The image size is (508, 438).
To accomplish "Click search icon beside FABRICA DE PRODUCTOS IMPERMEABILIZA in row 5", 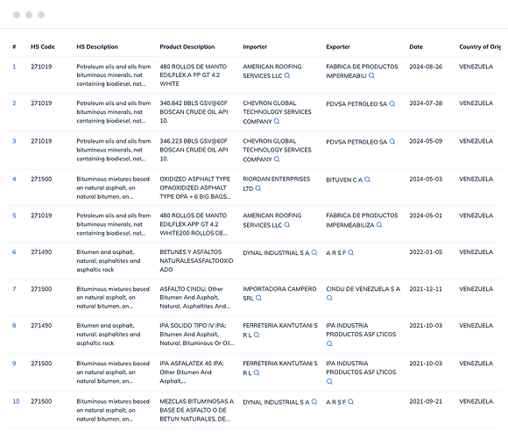I will pos(379,225).
